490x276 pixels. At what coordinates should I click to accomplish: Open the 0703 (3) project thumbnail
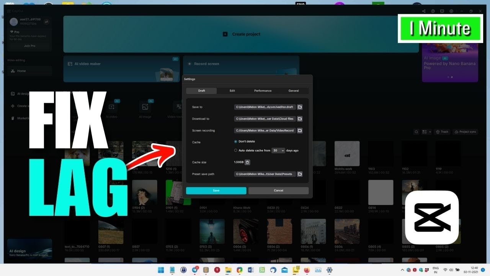coord(212,231)
